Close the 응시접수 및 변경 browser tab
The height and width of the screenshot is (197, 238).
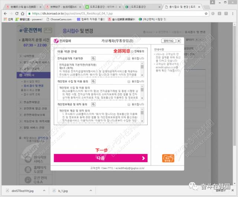tap(199, 7)
